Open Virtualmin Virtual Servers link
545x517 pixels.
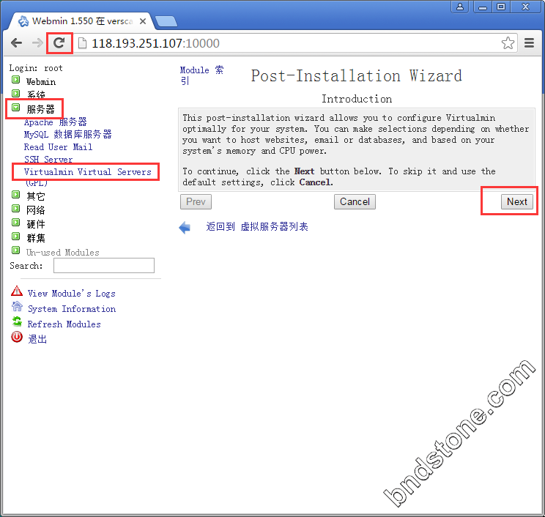click(88, 172)
